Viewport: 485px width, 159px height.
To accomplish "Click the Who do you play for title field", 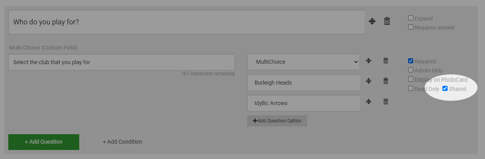I will (x=187, y=22).
